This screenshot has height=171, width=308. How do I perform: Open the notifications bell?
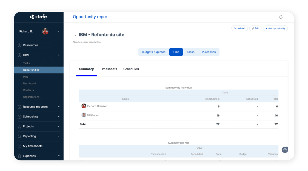tap(281, 17)
